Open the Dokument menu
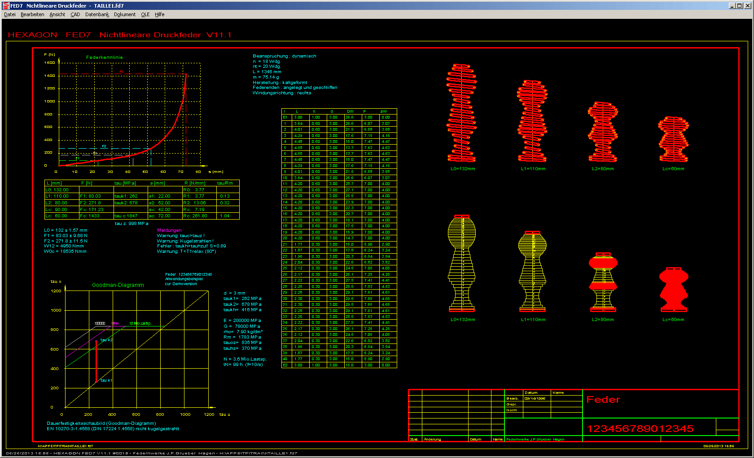 click(x=125, y=14)
